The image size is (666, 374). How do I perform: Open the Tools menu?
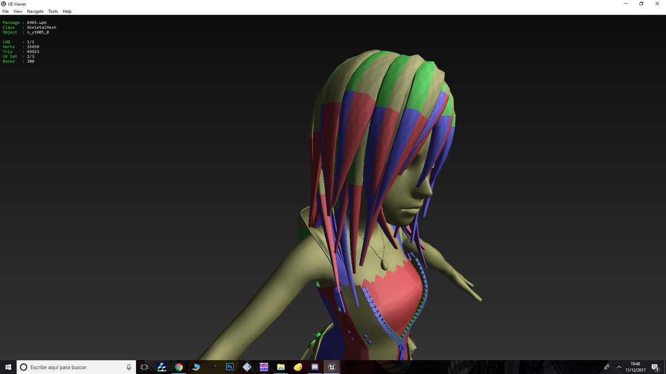click(53, 11)
